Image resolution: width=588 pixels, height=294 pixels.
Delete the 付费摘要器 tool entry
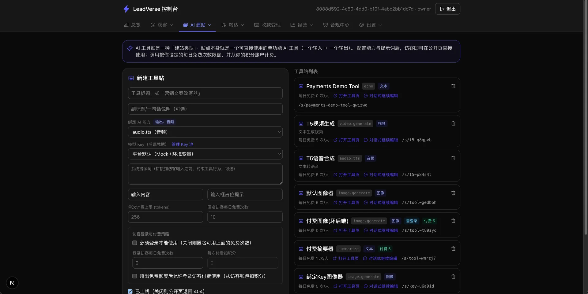click(453, 249)
